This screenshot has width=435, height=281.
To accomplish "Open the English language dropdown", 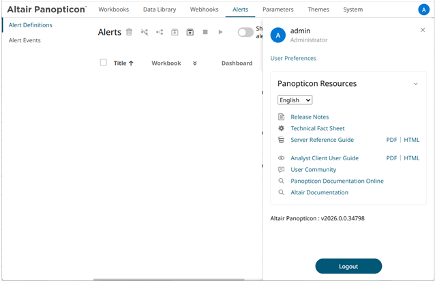I will (x=295, y=100).
